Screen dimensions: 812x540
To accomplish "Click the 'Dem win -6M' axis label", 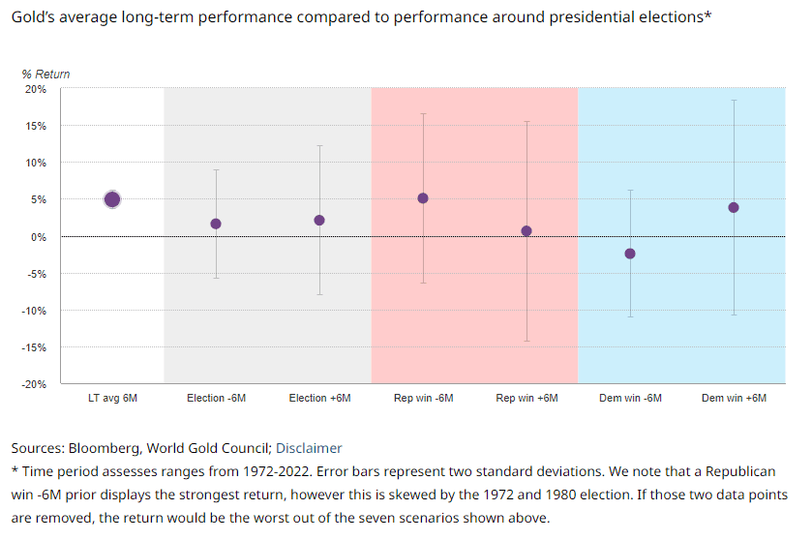I will pyautogui.click(x=630, y=399).
